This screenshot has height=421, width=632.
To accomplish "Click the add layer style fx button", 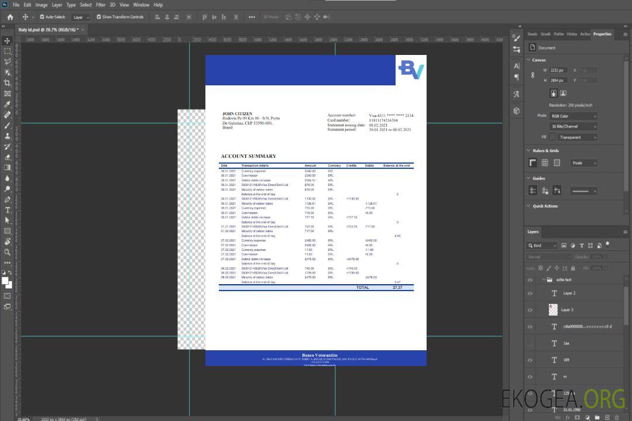I will 568,417.
